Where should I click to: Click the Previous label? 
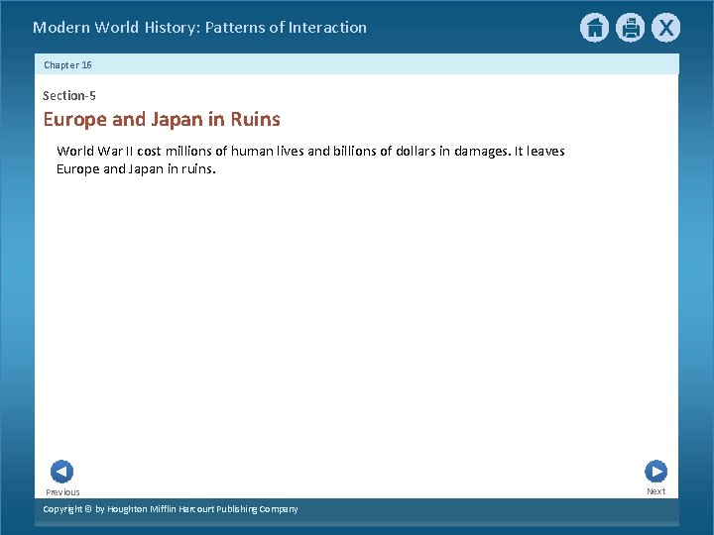[x=62, y=492]
